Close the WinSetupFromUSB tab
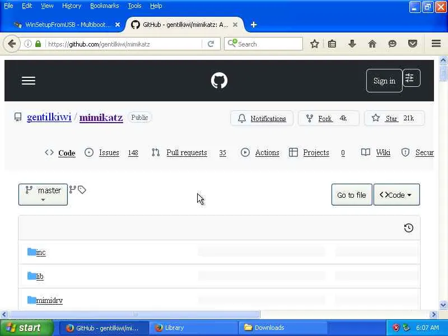This screenshot has height=336, width=448. 118,25
